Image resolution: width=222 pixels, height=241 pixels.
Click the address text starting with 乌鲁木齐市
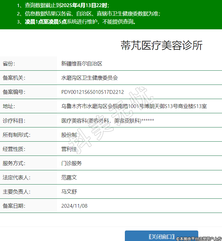point(134,106)
